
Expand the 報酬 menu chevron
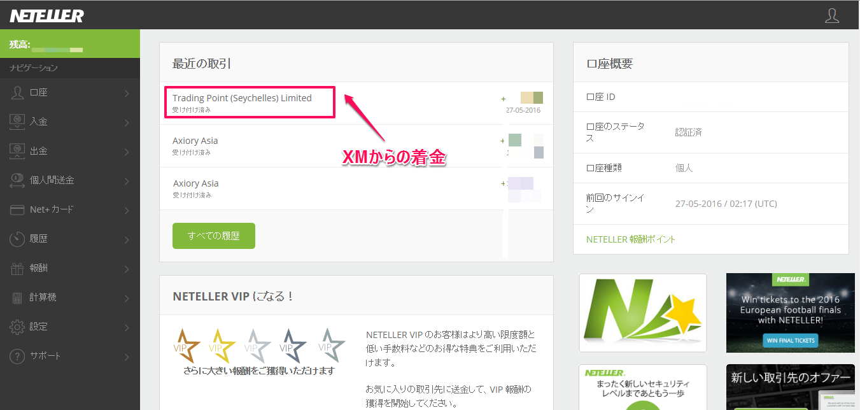127,269
